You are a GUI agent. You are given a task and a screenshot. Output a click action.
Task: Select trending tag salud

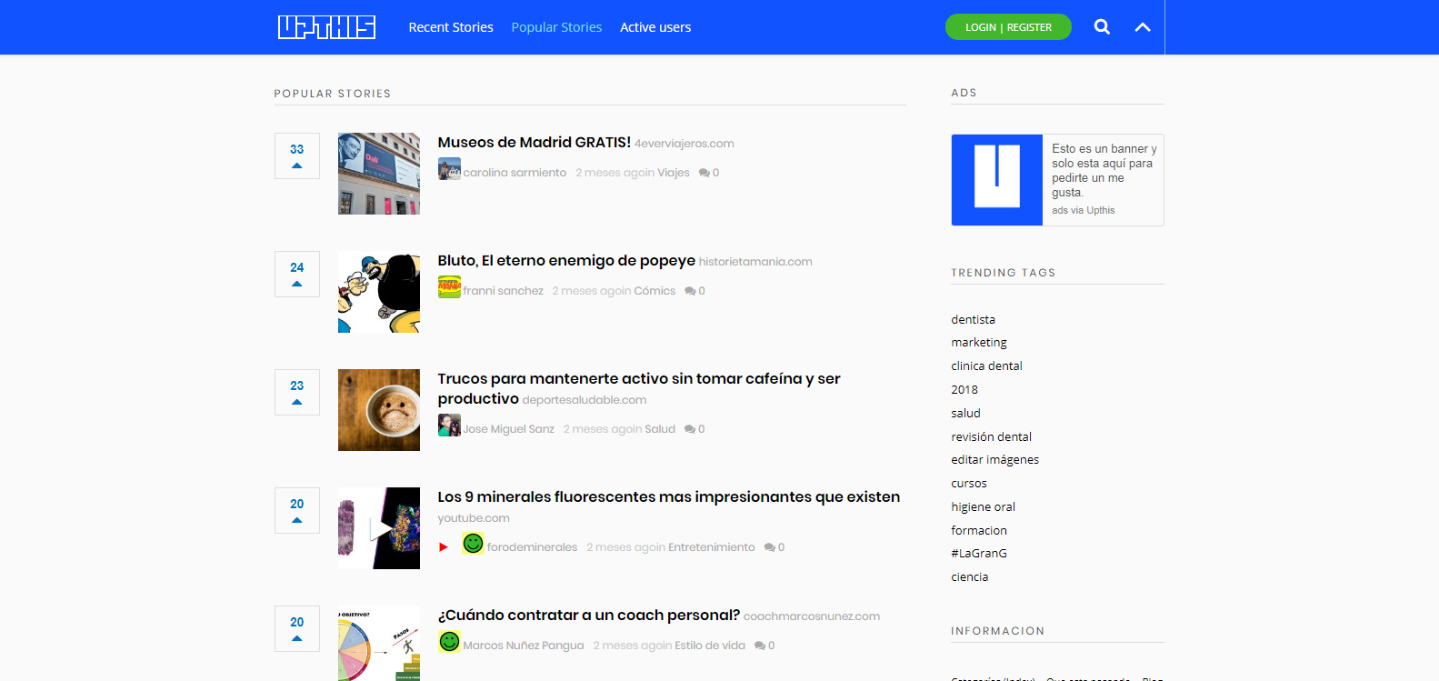tap(965, 413)
